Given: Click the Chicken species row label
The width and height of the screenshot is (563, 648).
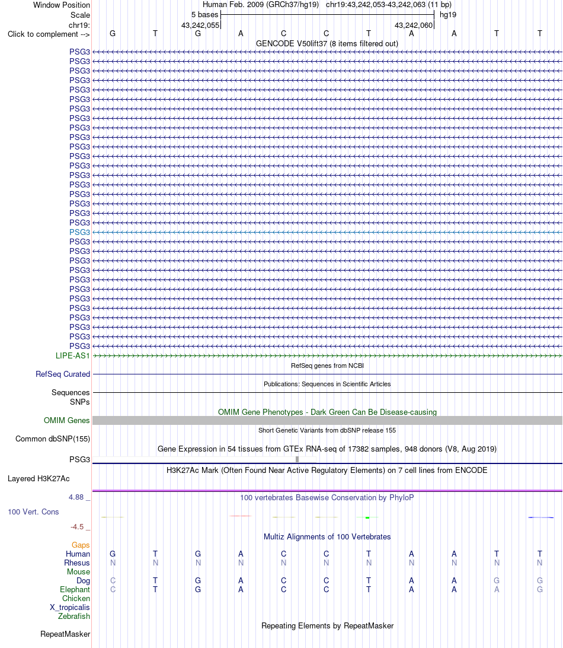Looking at the screenshot, I should pos(76,598).
